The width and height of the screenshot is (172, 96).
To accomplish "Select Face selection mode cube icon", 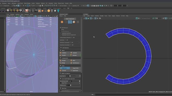I will tap(74, 22).
